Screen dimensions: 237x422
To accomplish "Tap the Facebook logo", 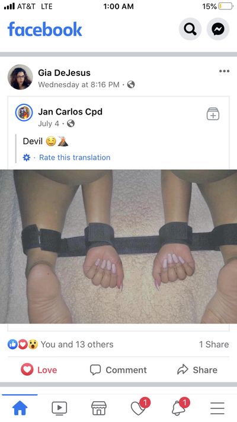I will [44, 29].
